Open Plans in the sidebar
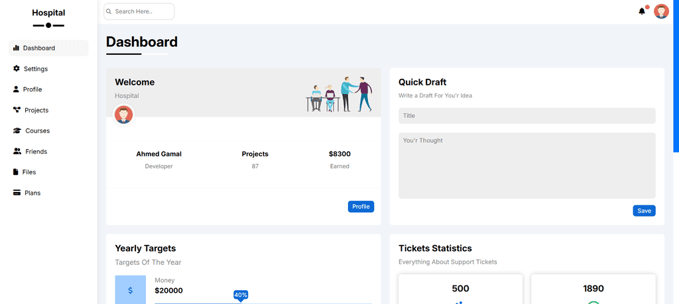 click(48, 193)
